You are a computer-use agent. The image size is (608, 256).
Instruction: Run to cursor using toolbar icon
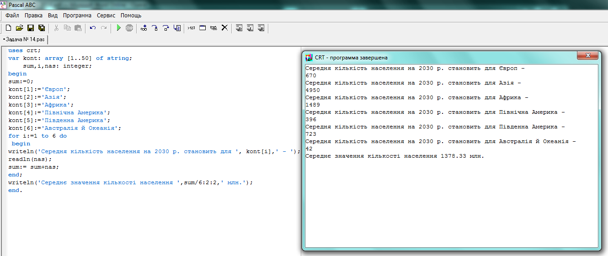coord(177,28)
